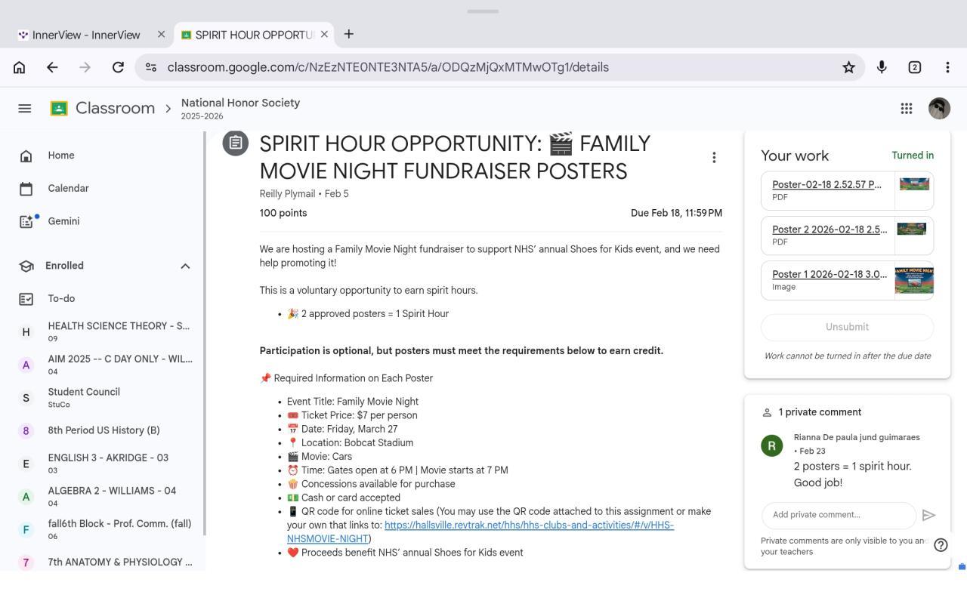Open Calendar in the sidebar
967x604 pixels.
[68, 188]
